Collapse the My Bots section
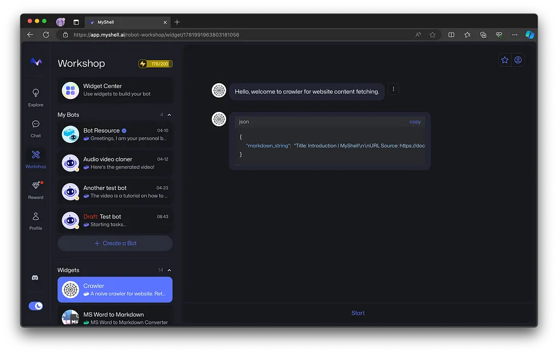The height and width of the screenshot is (354, 558). click(x=169, y=115)
